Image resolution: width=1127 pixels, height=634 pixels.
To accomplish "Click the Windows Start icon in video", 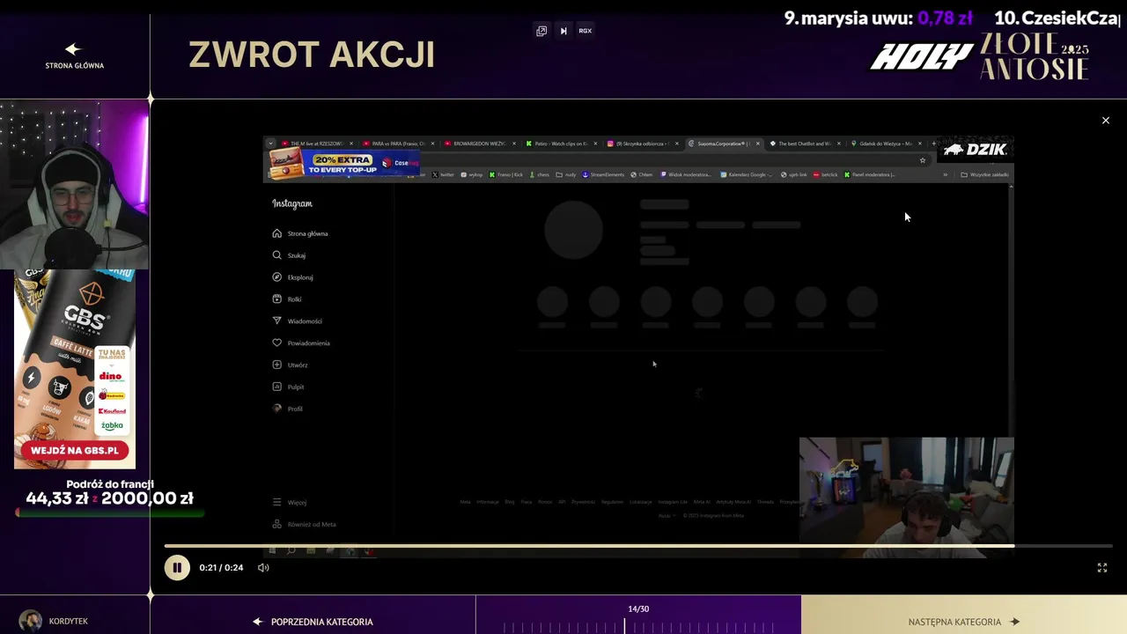I will tap(272, 551).
